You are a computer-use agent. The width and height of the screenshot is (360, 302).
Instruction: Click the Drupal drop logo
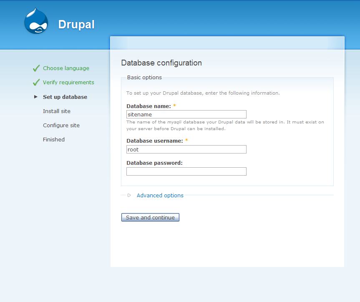point(36,21)
